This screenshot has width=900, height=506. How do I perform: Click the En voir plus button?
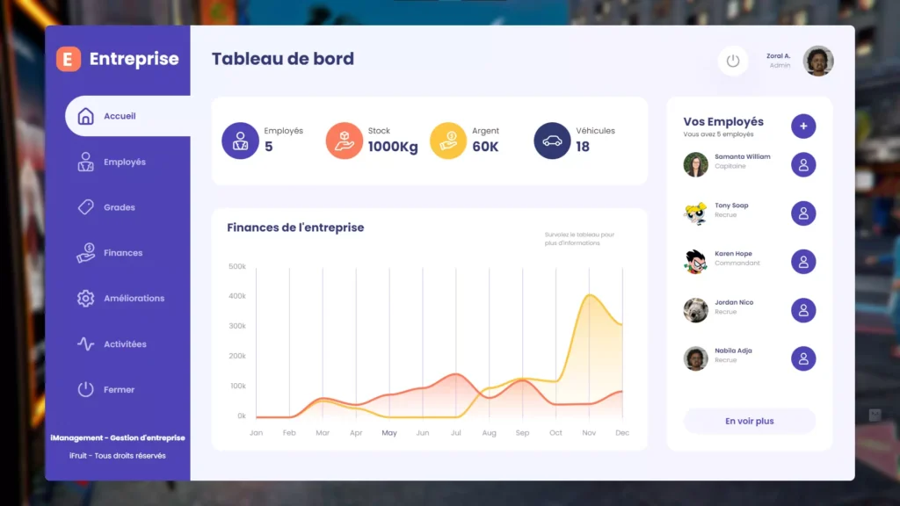(749, 421)
